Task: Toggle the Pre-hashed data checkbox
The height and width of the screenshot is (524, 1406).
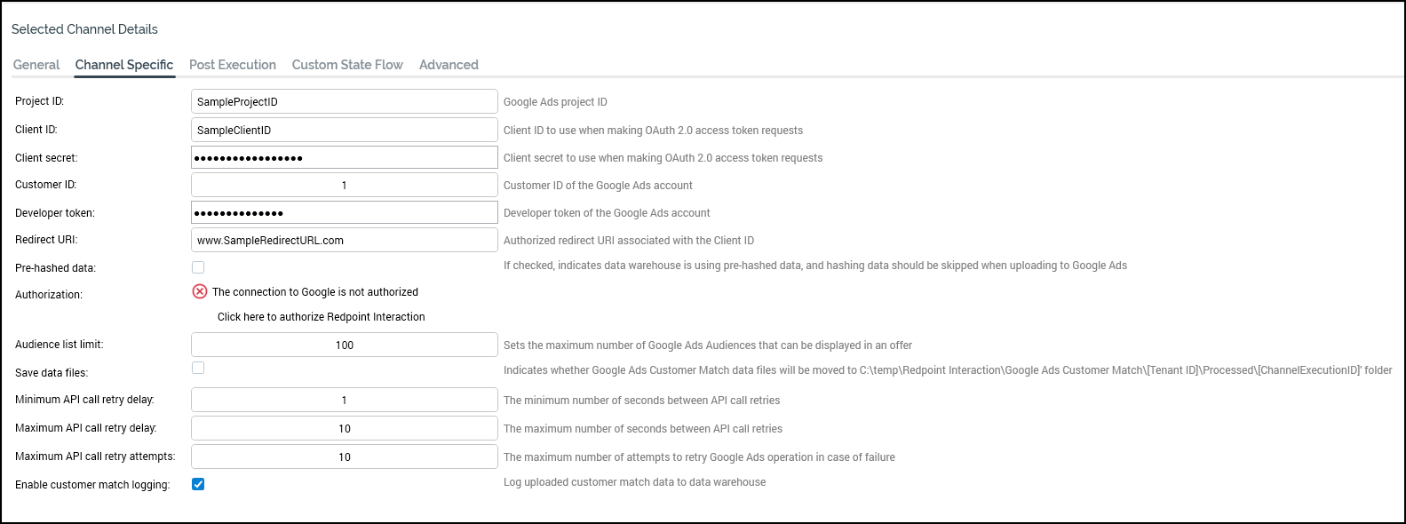Action: click(x=198, y=267)
